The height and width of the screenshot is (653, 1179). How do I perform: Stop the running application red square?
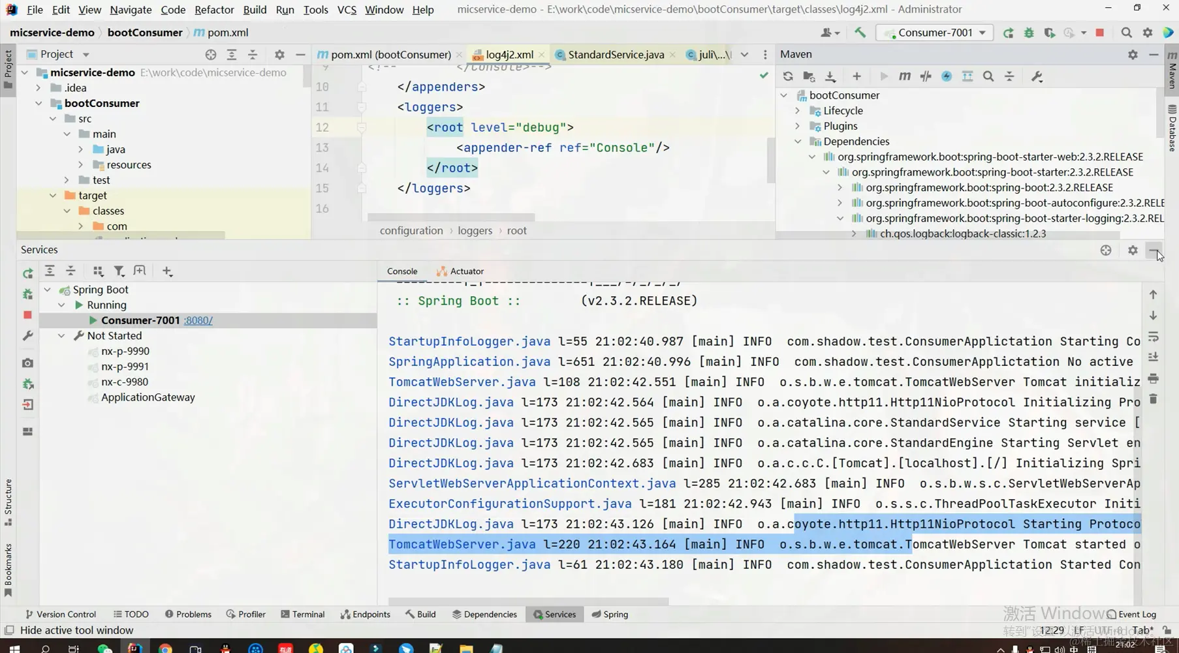[1100, 33]
